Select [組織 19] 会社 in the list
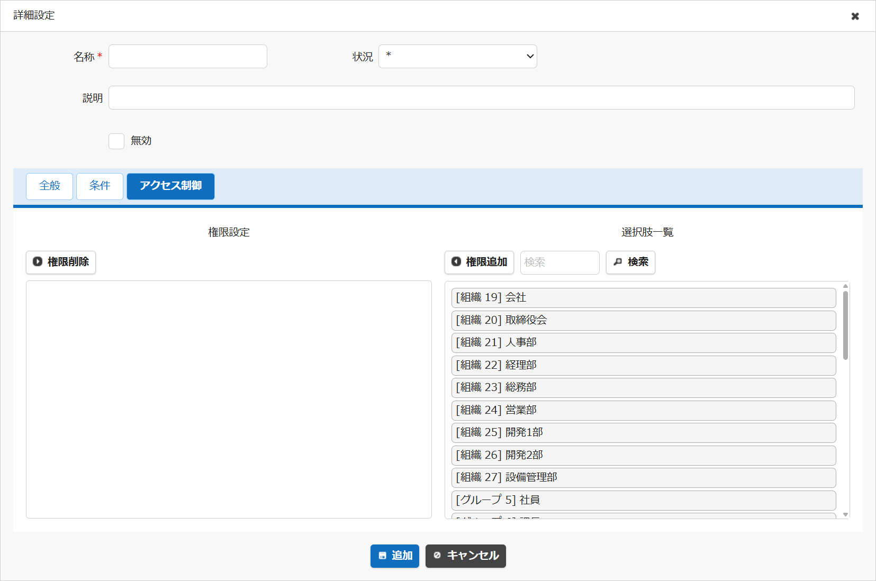Image resolution: width=876 pixels, height=581 pixels. (644, 298)
